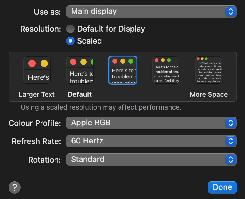
Task: Choose the More Space resolution thumbnail
Action: (x=209, y=70)
